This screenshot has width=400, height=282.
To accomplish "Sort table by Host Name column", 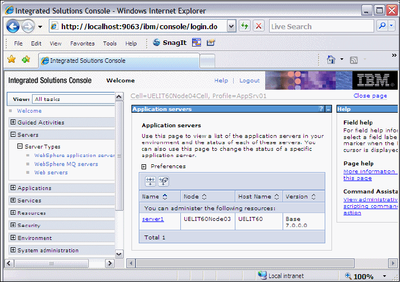I will 276,196.
